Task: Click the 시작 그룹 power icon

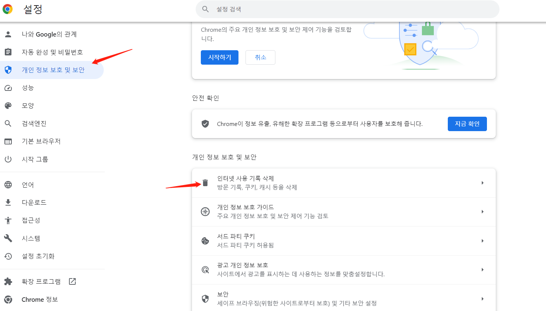Action: point(8,159)
